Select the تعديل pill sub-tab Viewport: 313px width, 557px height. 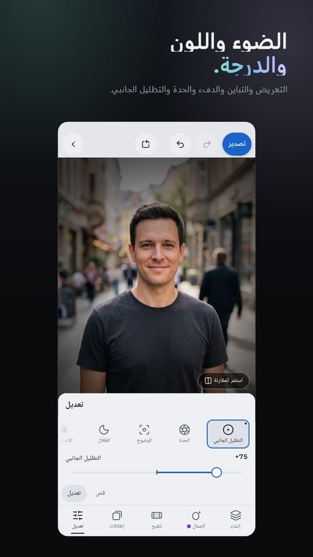tap(74, 493)
